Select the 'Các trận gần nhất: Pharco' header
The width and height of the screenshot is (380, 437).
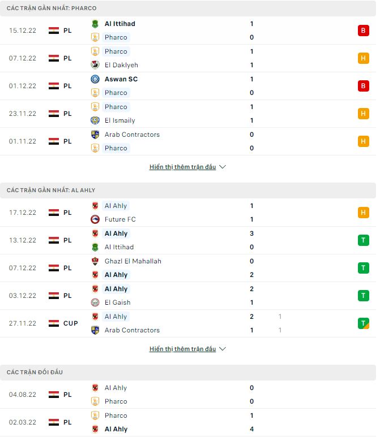[52, 8]
